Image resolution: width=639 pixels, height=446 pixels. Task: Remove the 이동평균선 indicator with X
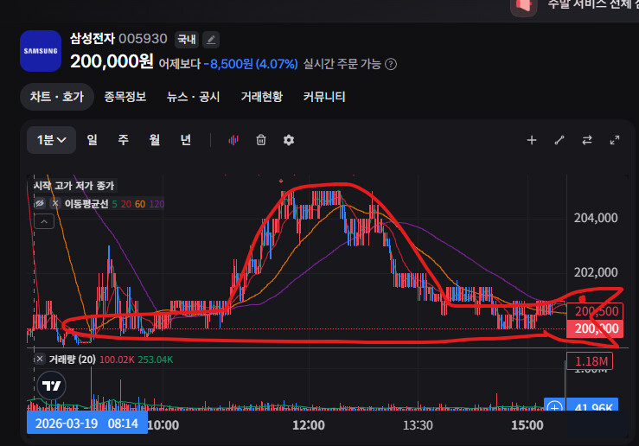pyautogui.click(x=55, y=203)
